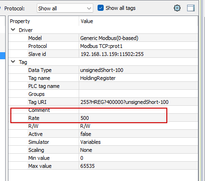This screenshot has width=205, height=181.
Task: Click the unsignedShort-100 data type value
Action: [x=102, y=70]
